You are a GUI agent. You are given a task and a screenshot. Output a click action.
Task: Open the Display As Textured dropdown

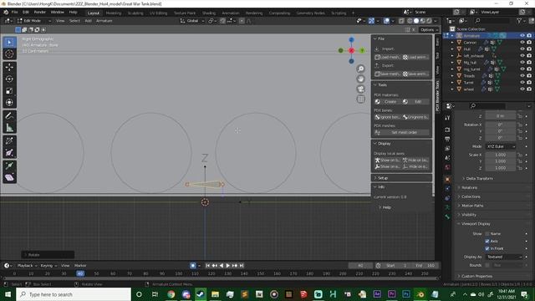(x=504, y=257)
